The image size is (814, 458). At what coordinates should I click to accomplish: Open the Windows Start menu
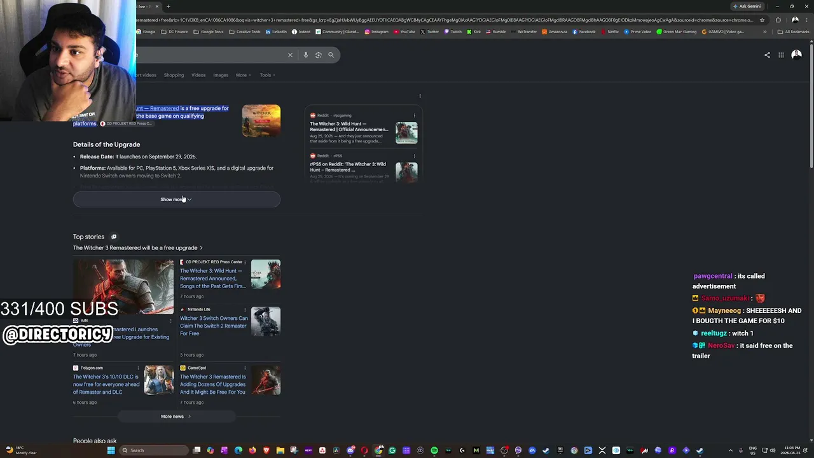coord(111,450)
